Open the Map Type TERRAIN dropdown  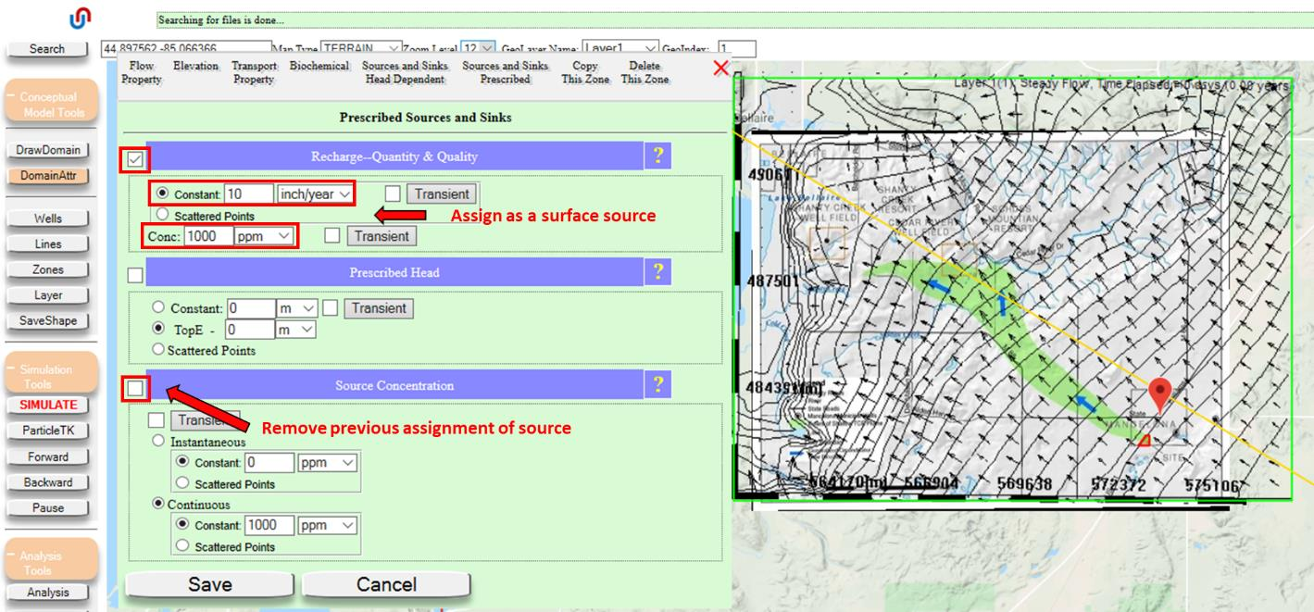pyautogui.click(x=361, y=49)
